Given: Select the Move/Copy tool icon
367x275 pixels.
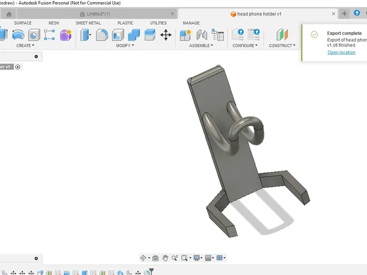Looking at the screenshot, I should tap(166, 35).
